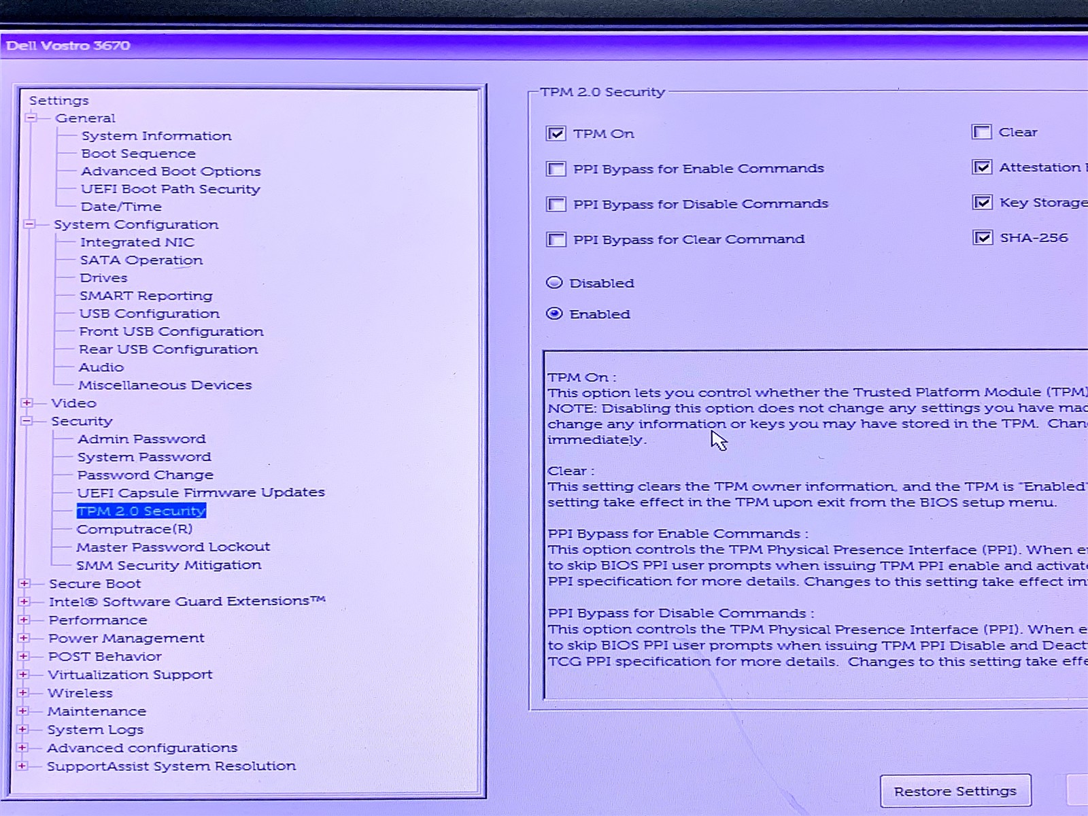Open SMM Security Mitigation settings
The image size is (1088, 816).
168,565
